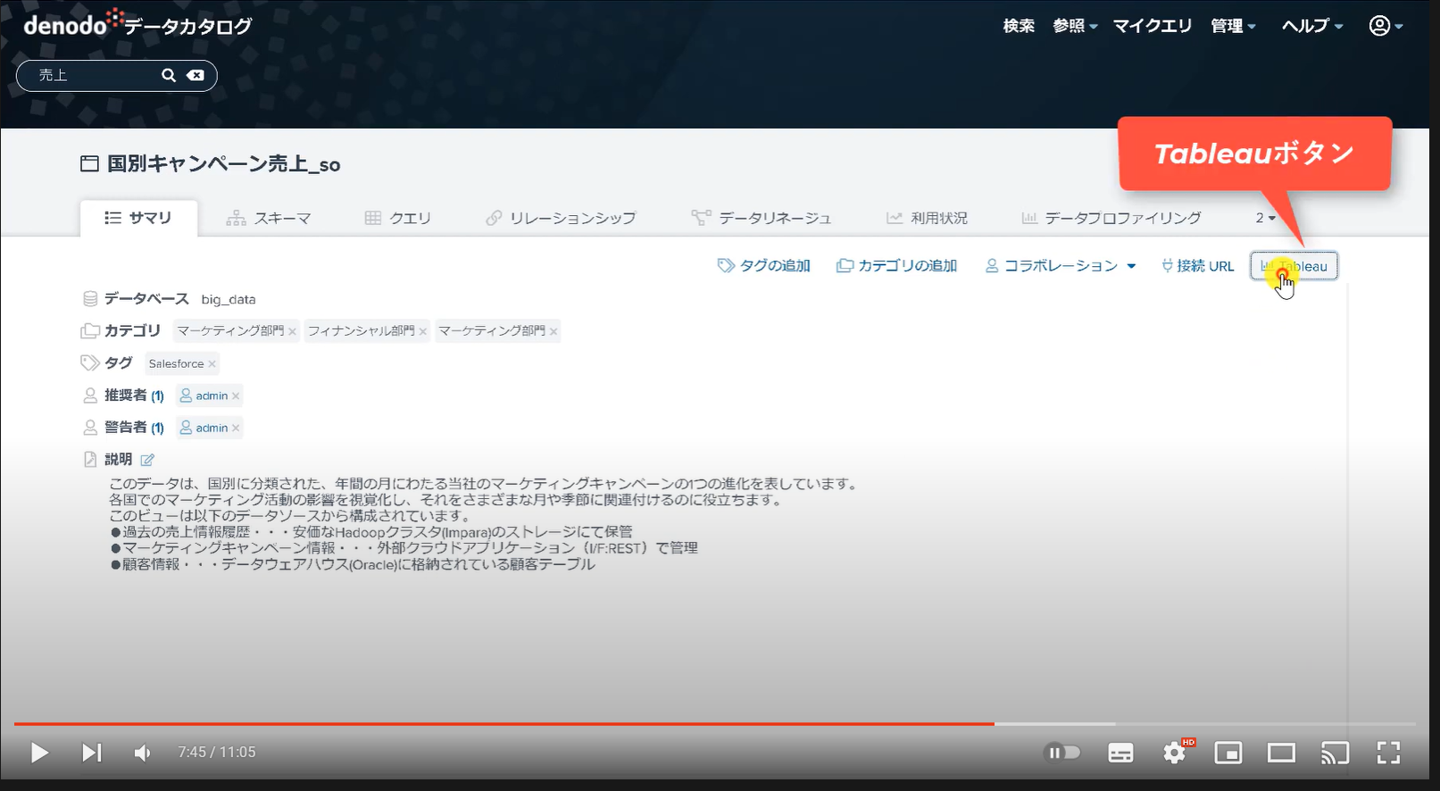Toggle the autoplay switch
Viewport: 1440px width, 791px height.
tap(1061, 753)
